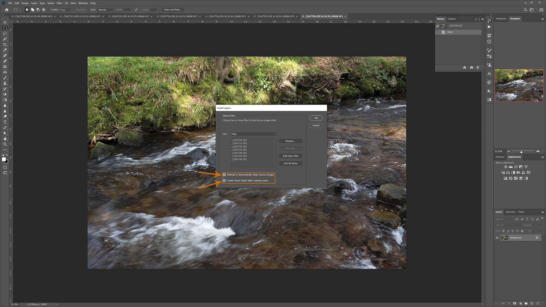
Task: Click the create new snapshot camera icon
Action: 471,67
